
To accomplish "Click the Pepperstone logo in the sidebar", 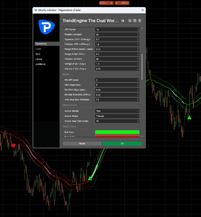I will click(47, 27).
